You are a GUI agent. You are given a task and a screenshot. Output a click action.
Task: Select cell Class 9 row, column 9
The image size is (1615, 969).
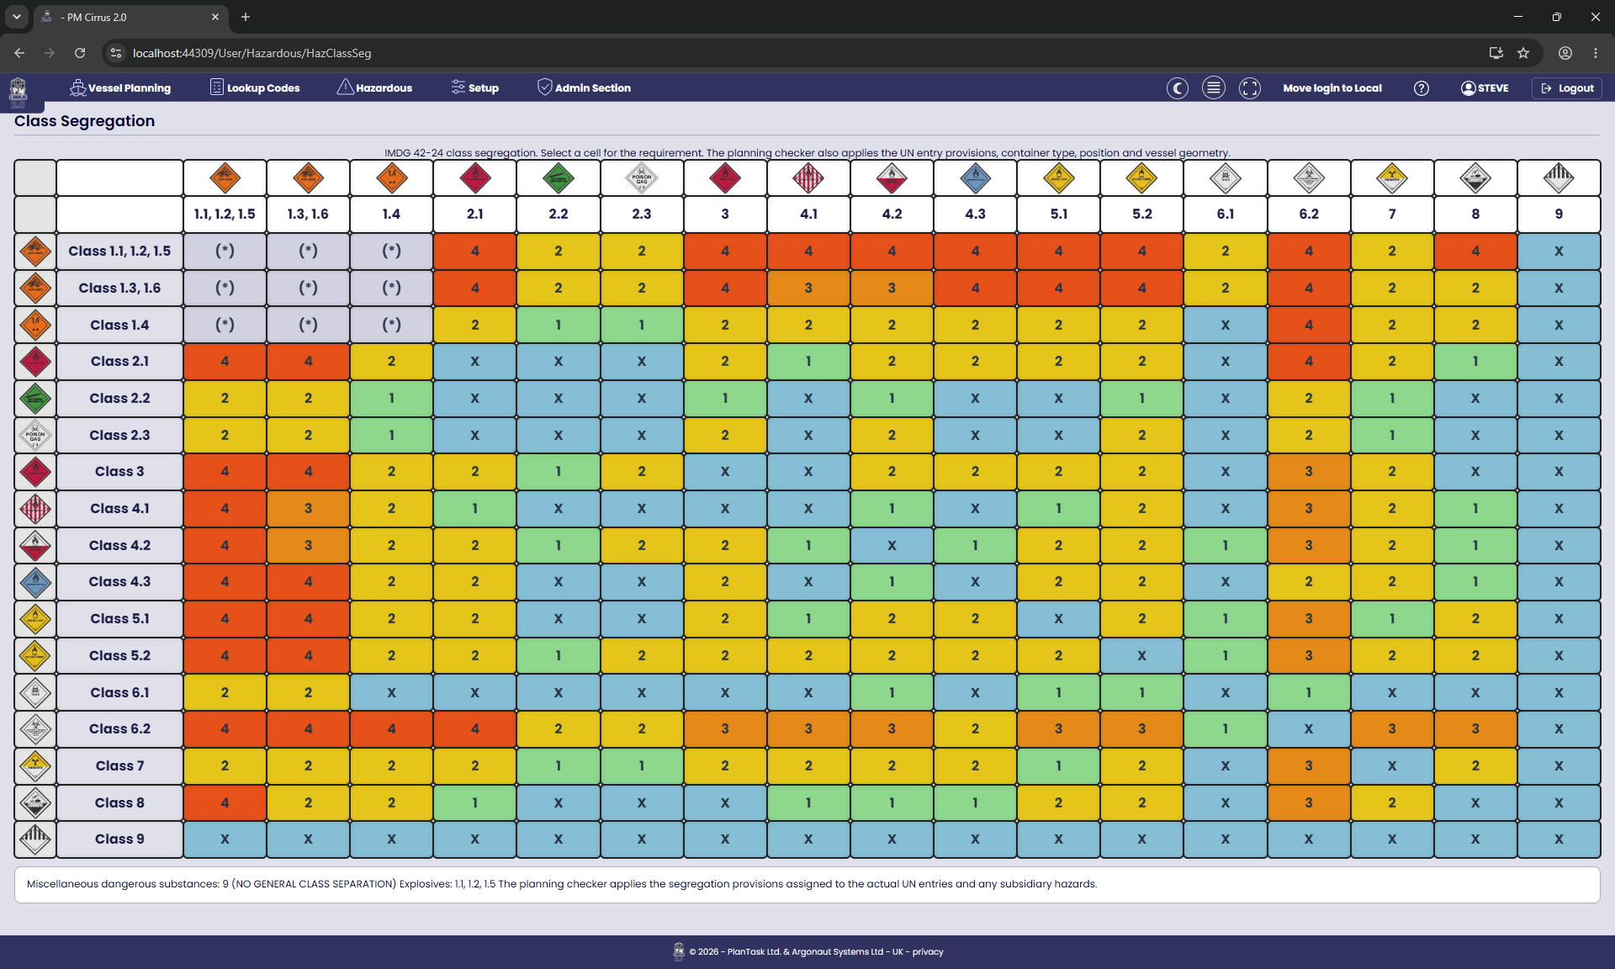pyautogui.click(x=1559, y=839)
